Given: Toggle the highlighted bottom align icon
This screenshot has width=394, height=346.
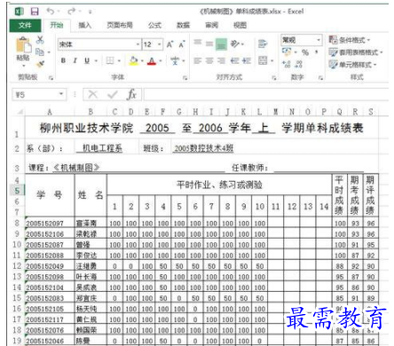Looking at the screenshot, I should (x=221, y=44).
